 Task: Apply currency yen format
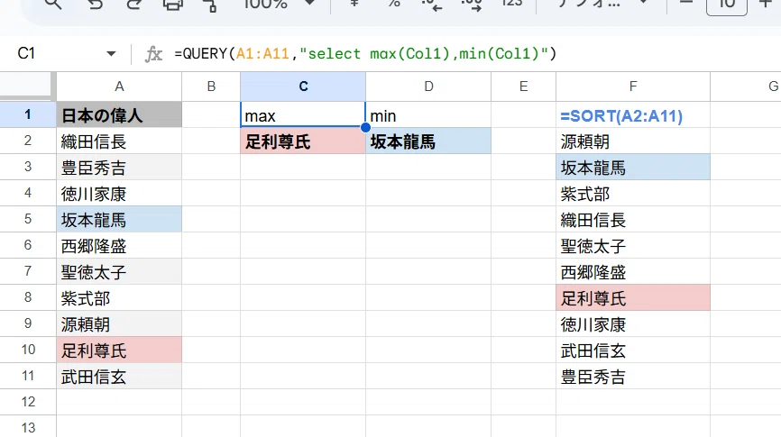[x=354, y=3]
